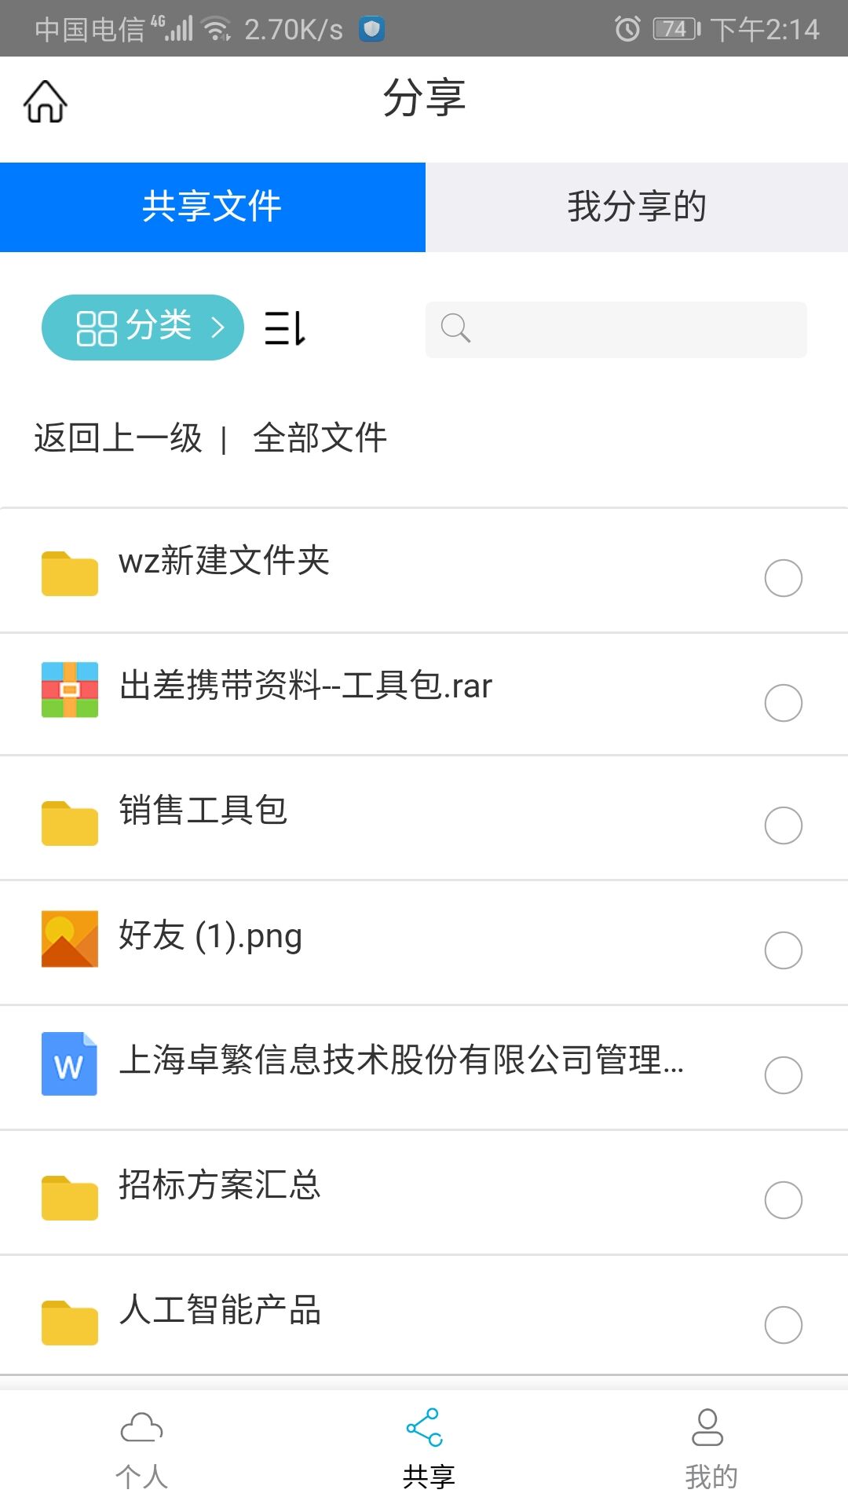Select the wz新建文件夹 radio button
Screen dimensions: 848x1508
point(783,578)
